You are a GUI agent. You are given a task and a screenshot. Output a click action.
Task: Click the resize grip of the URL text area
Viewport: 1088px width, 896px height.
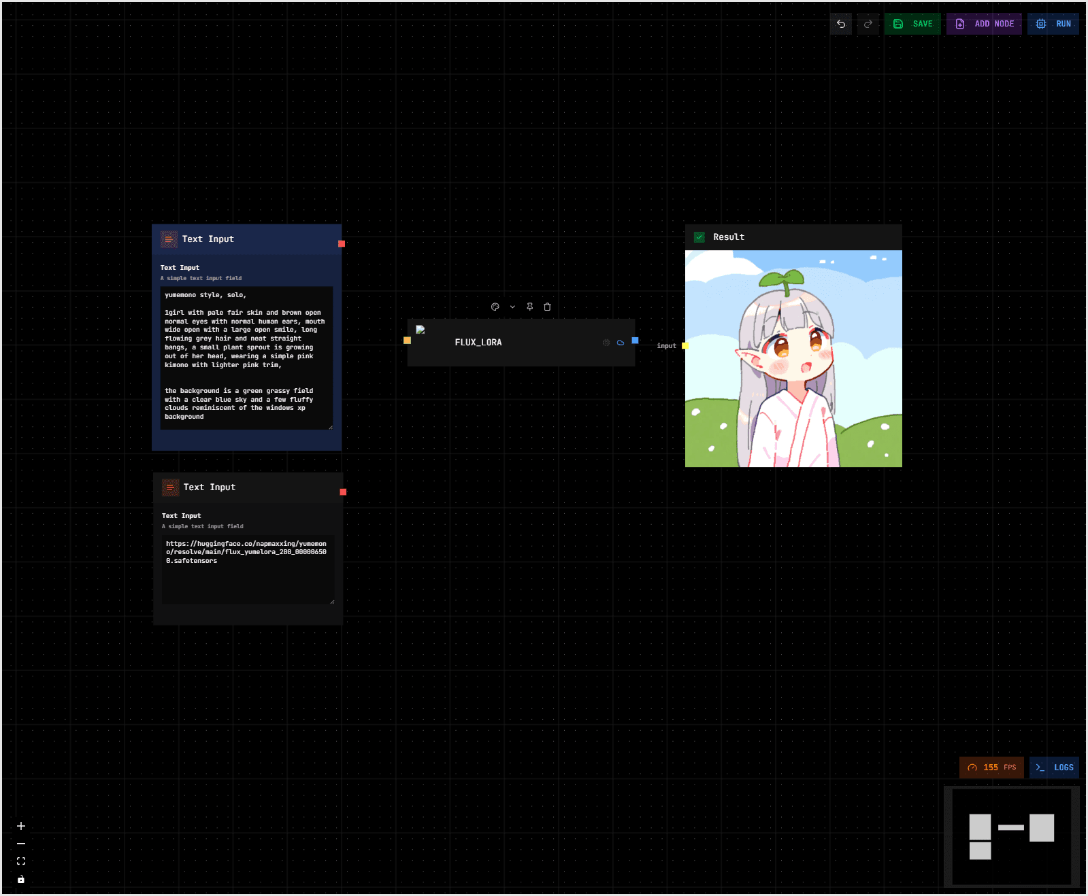click(x=332, y=601)
